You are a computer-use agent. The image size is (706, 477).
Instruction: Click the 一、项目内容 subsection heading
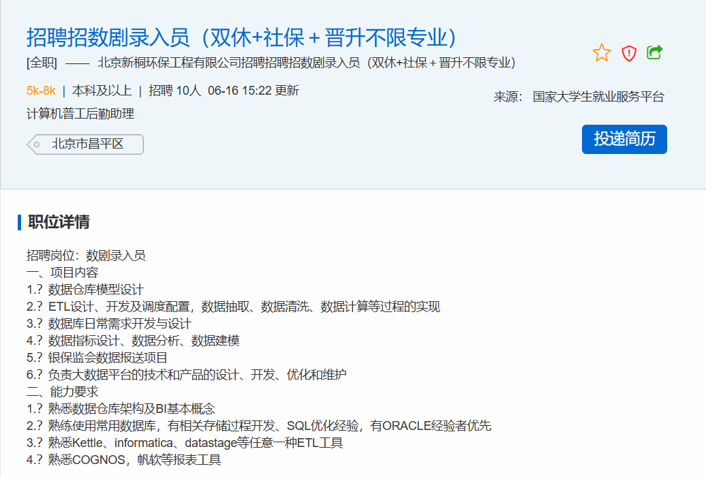pyautogui.click(x=63, y=273)
